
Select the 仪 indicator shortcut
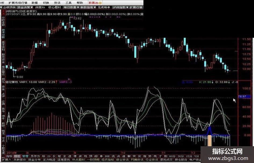[54, 156]
